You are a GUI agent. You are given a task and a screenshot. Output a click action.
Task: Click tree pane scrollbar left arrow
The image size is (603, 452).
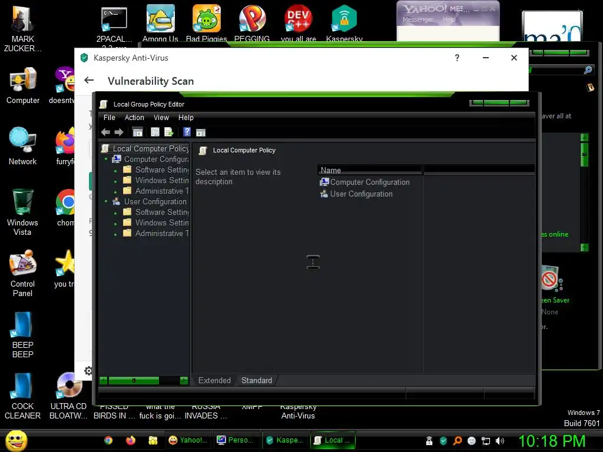click(x=103, y=381)
